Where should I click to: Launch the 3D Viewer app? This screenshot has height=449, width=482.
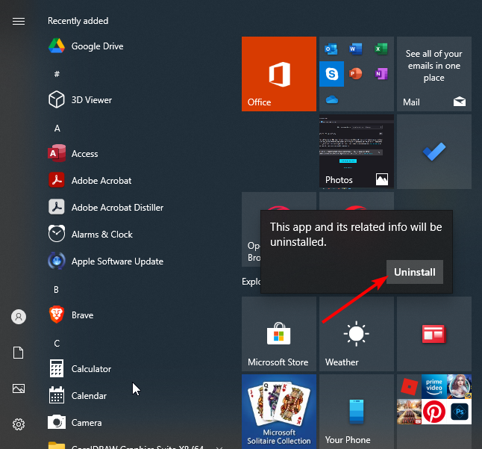pyautogui.click(x=80, y=100)
